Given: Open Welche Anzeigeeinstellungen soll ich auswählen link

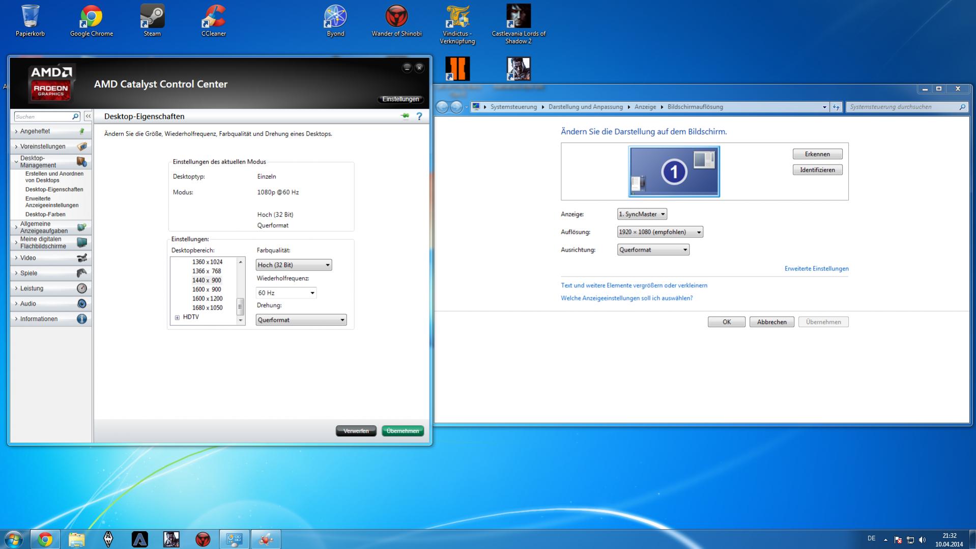Looking at the screenshot, I should pos(626,298).
